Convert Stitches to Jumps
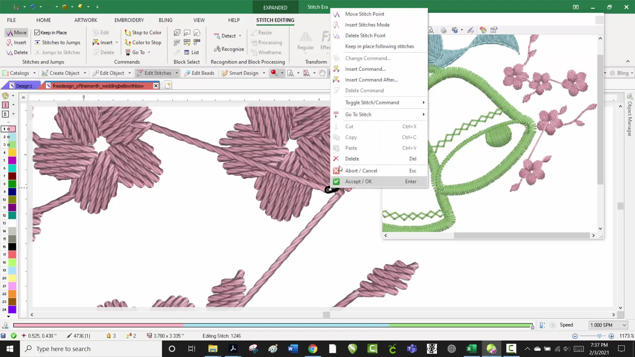The image size is (635, 357). (x=58, y=42)
